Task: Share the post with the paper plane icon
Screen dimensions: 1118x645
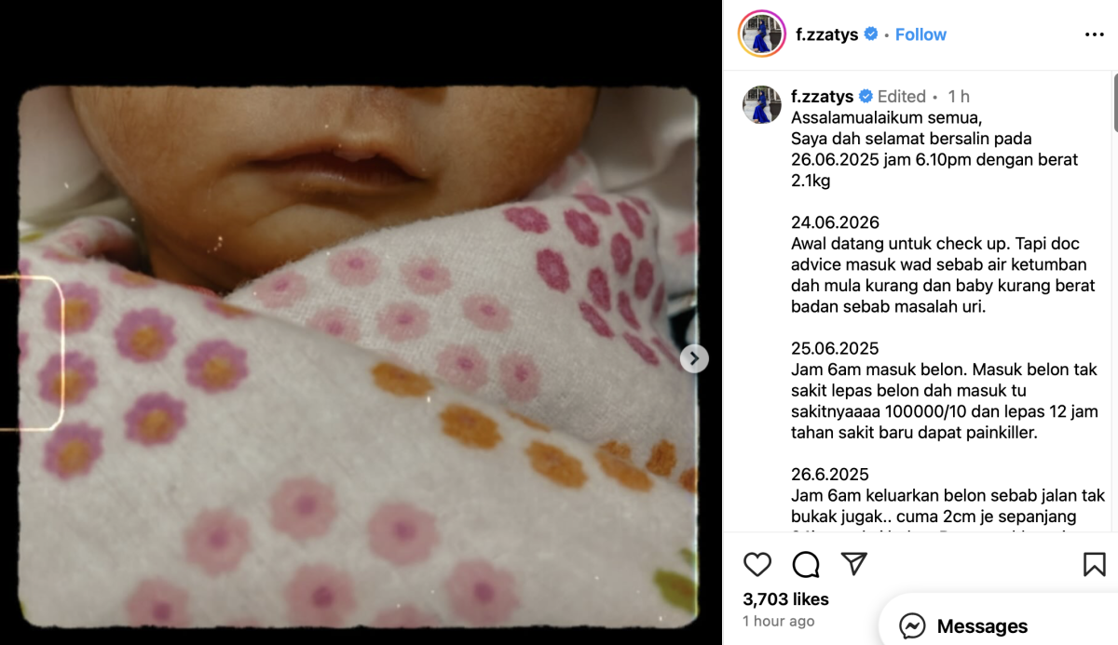Action: tap(854, 564)
